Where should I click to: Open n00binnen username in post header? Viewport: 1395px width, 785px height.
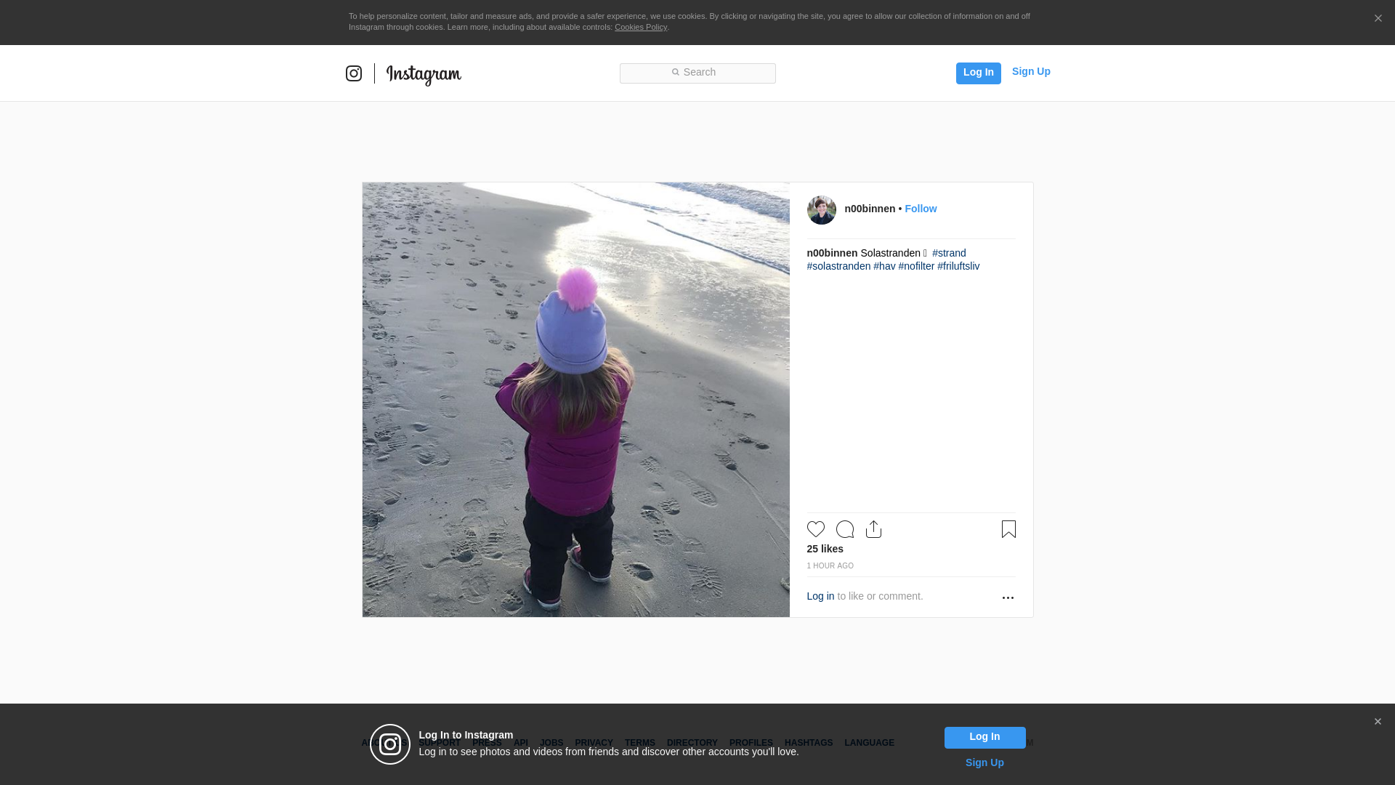tap(870, 209)
